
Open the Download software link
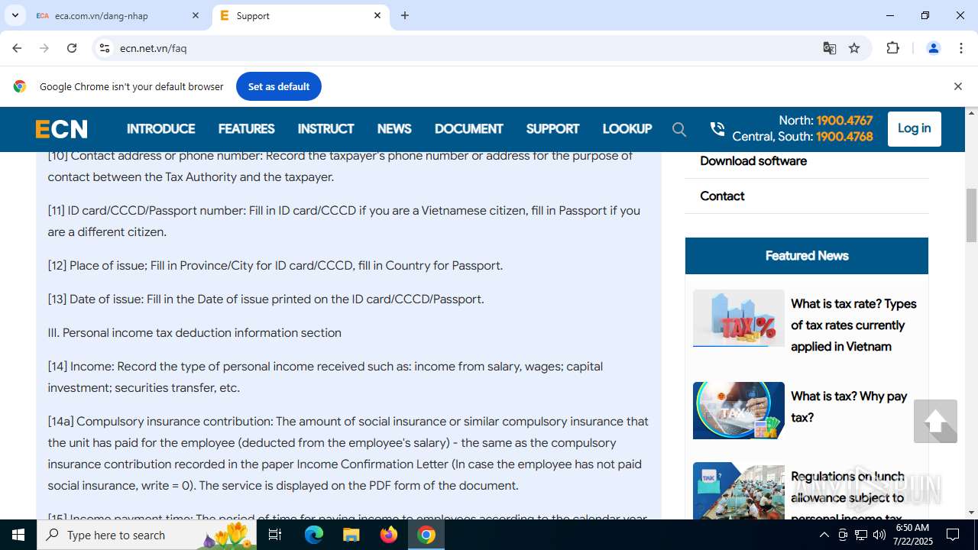coord(753,161)
